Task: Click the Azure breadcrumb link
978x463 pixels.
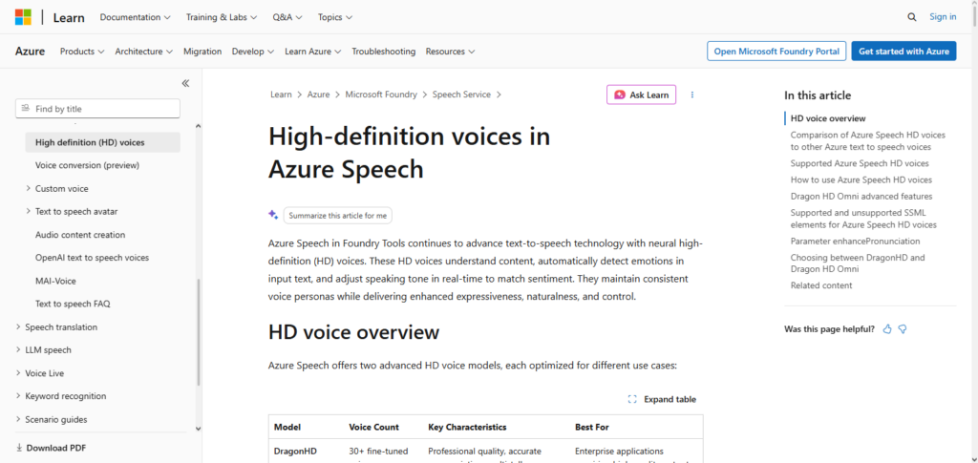Action: [x=318, y=95]
